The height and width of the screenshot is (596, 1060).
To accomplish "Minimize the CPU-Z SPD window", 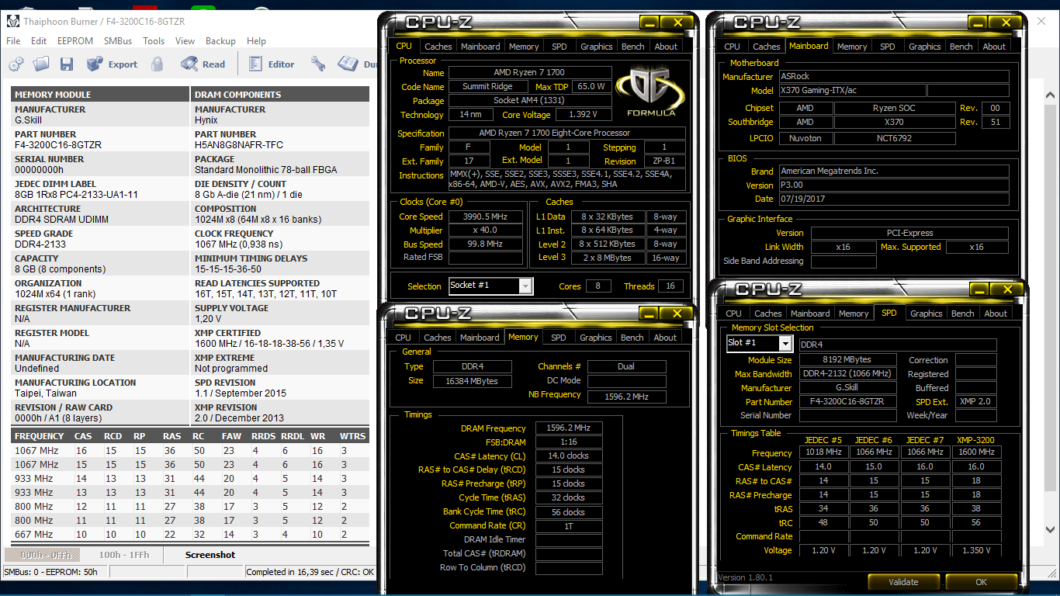I will pyautogui.click(x=982, y=289).
